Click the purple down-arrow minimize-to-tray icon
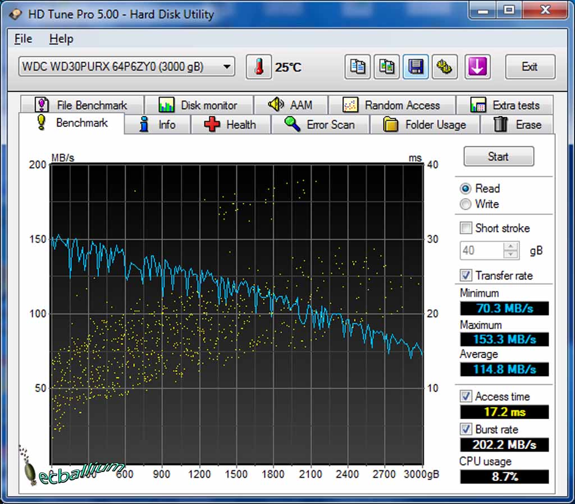This screenshot has height=504, width=575. click(477, 67)
